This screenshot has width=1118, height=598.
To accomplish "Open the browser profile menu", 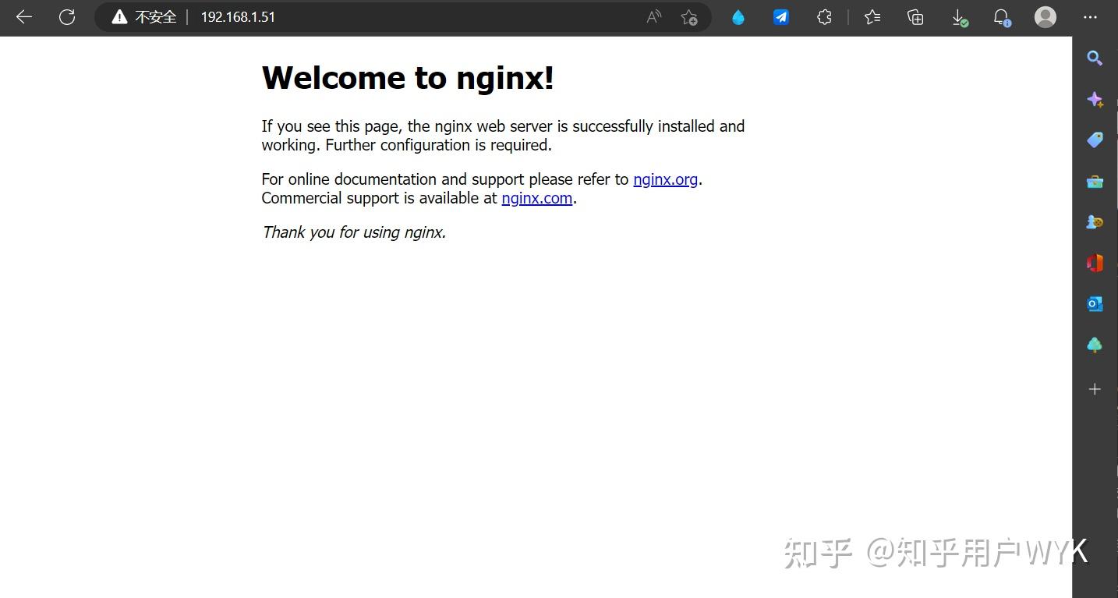I will coord(1045,16).
